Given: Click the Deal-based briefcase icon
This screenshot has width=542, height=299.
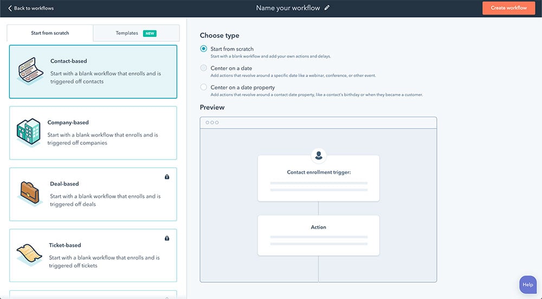Looking at the screenshot, I should click(x=29, y=193).
